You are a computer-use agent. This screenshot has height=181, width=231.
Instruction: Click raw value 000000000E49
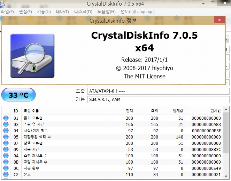coord(206,168)
